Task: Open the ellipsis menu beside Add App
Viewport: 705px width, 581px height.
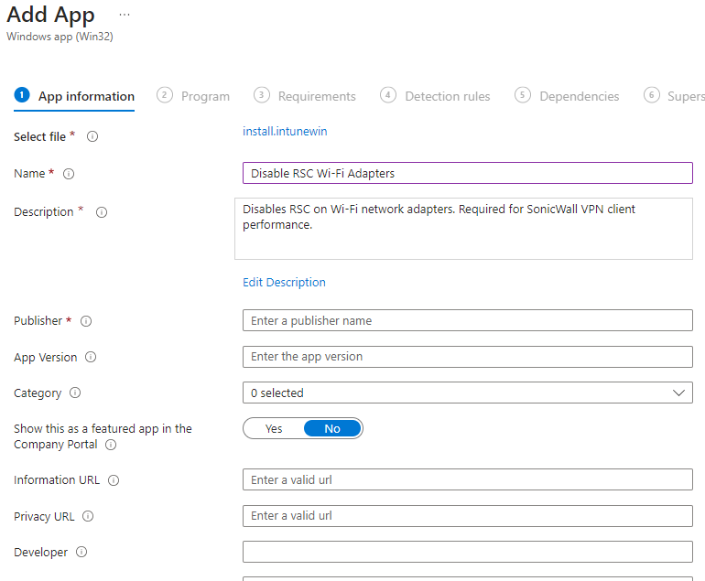Action: (x=125, y=16)
